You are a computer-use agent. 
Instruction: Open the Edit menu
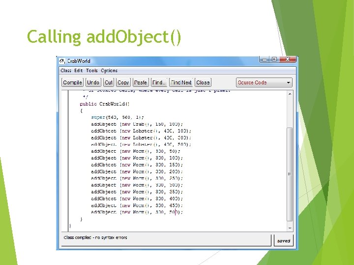coord(78,71)
